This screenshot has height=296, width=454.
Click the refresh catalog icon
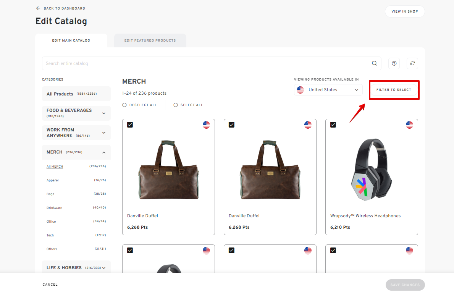(412, 63)
